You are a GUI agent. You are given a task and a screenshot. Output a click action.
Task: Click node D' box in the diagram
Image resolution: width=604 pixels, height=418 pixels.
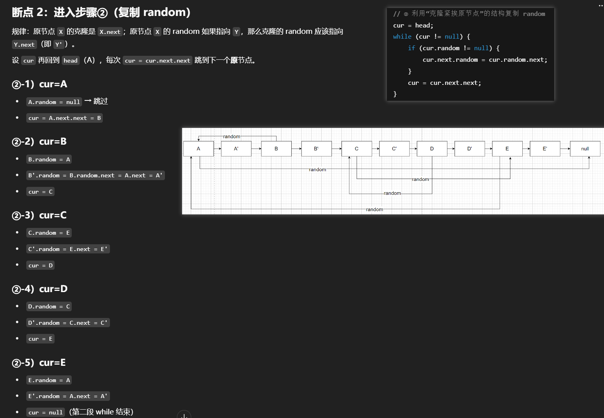point(469,149)
